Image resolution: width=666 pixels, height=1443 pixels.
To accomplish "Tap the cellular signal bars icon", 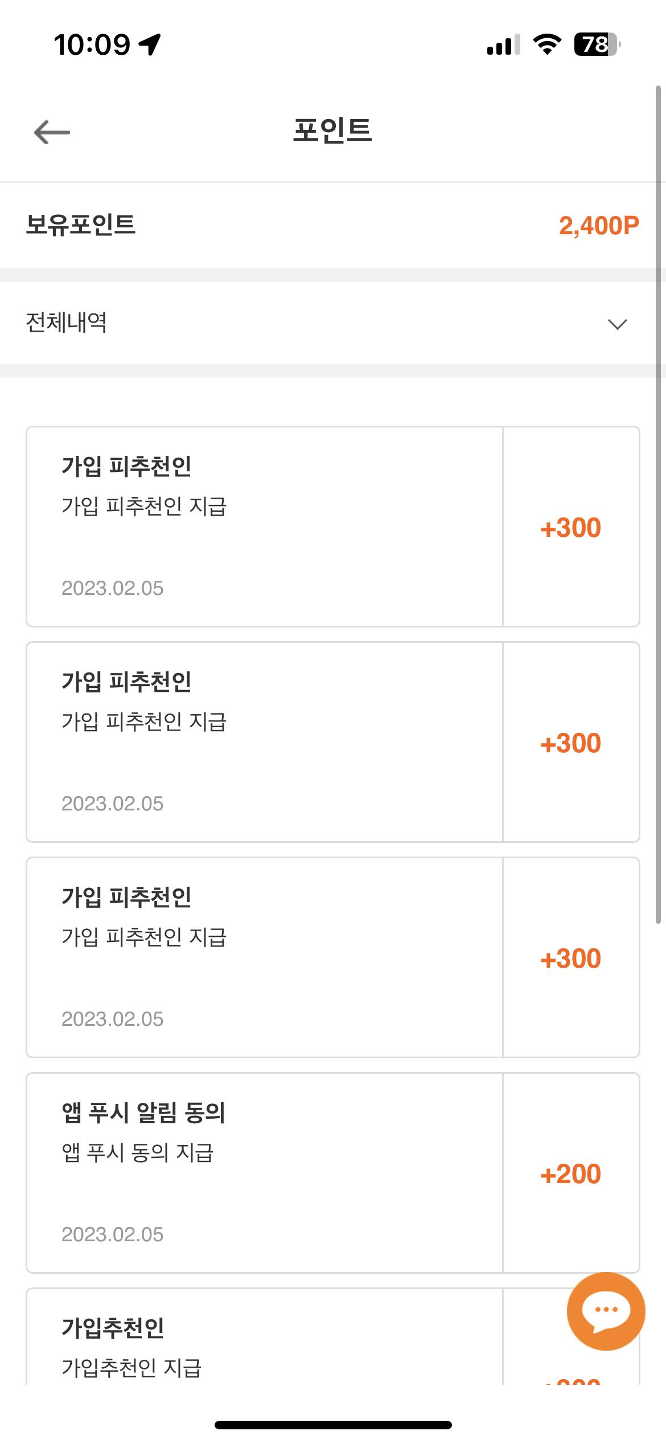I will point(504,44).
